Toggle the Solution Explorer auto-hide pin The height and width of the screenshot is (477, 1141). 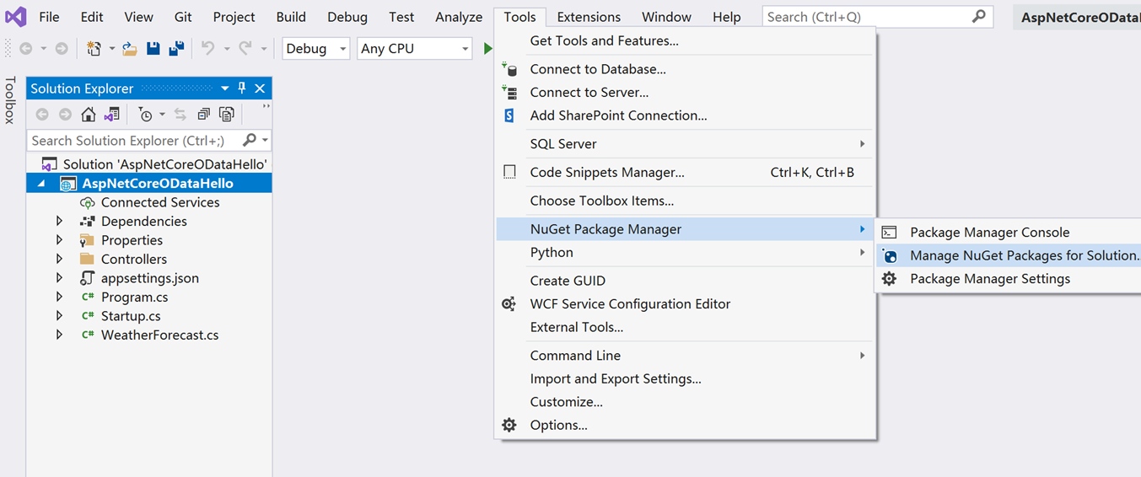click(242, 88)
